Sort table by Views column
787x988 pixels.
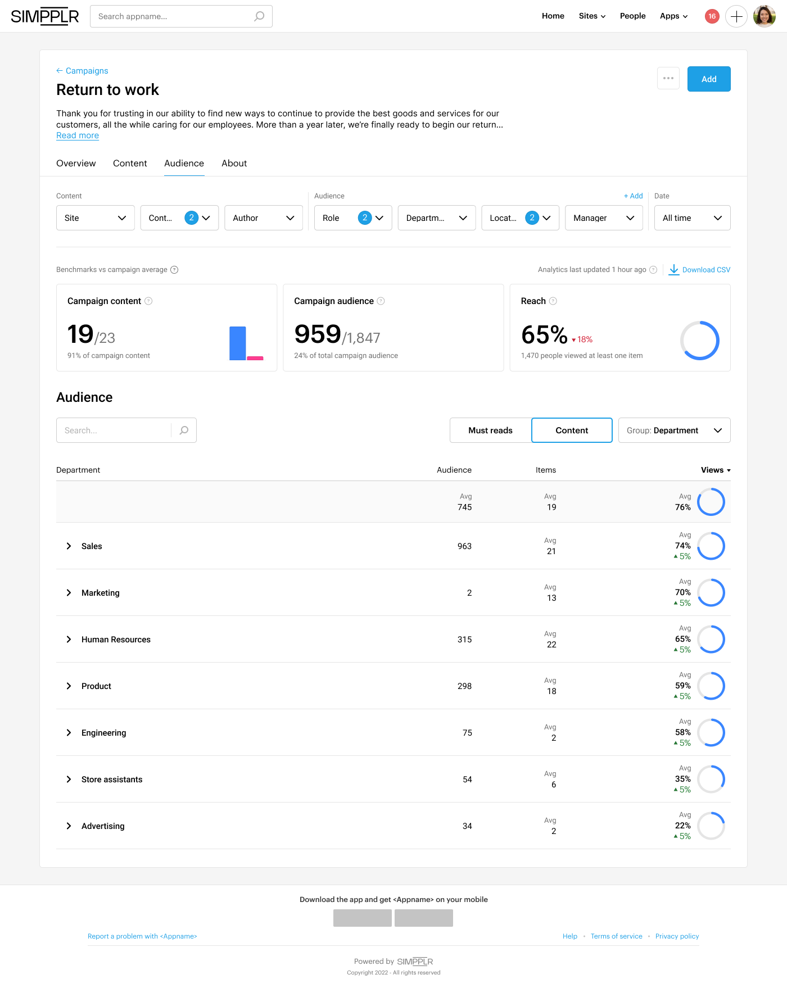[x=715, y=470]
